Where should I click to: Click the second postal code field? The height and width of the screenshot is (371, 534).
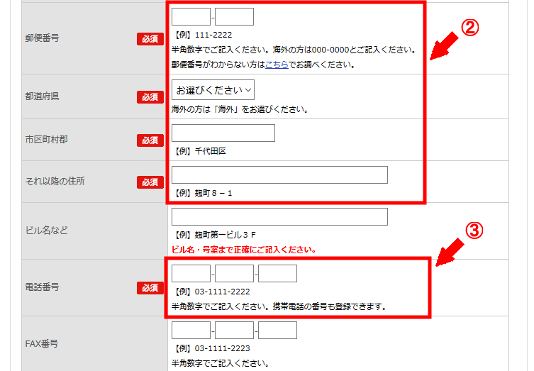(234, 17)
